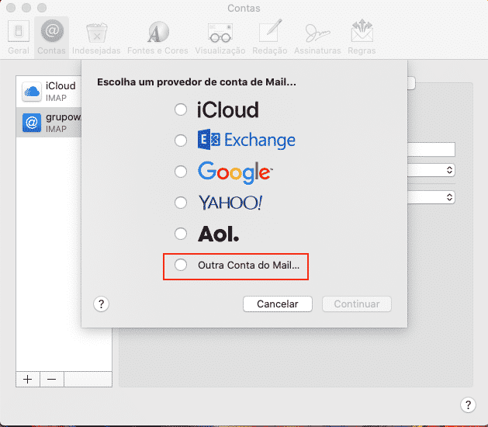Image resolution: width=488 pixels, height=427 pixels.
Task: Click the iCloud provider logo
Action: click(228, 109)
